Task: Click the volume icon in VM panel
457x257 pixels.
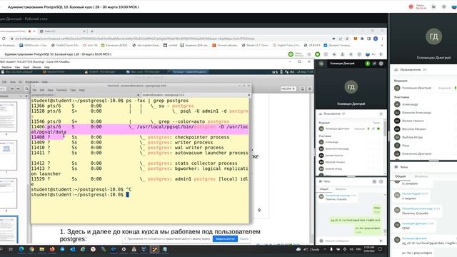Action: click(292, 71)
